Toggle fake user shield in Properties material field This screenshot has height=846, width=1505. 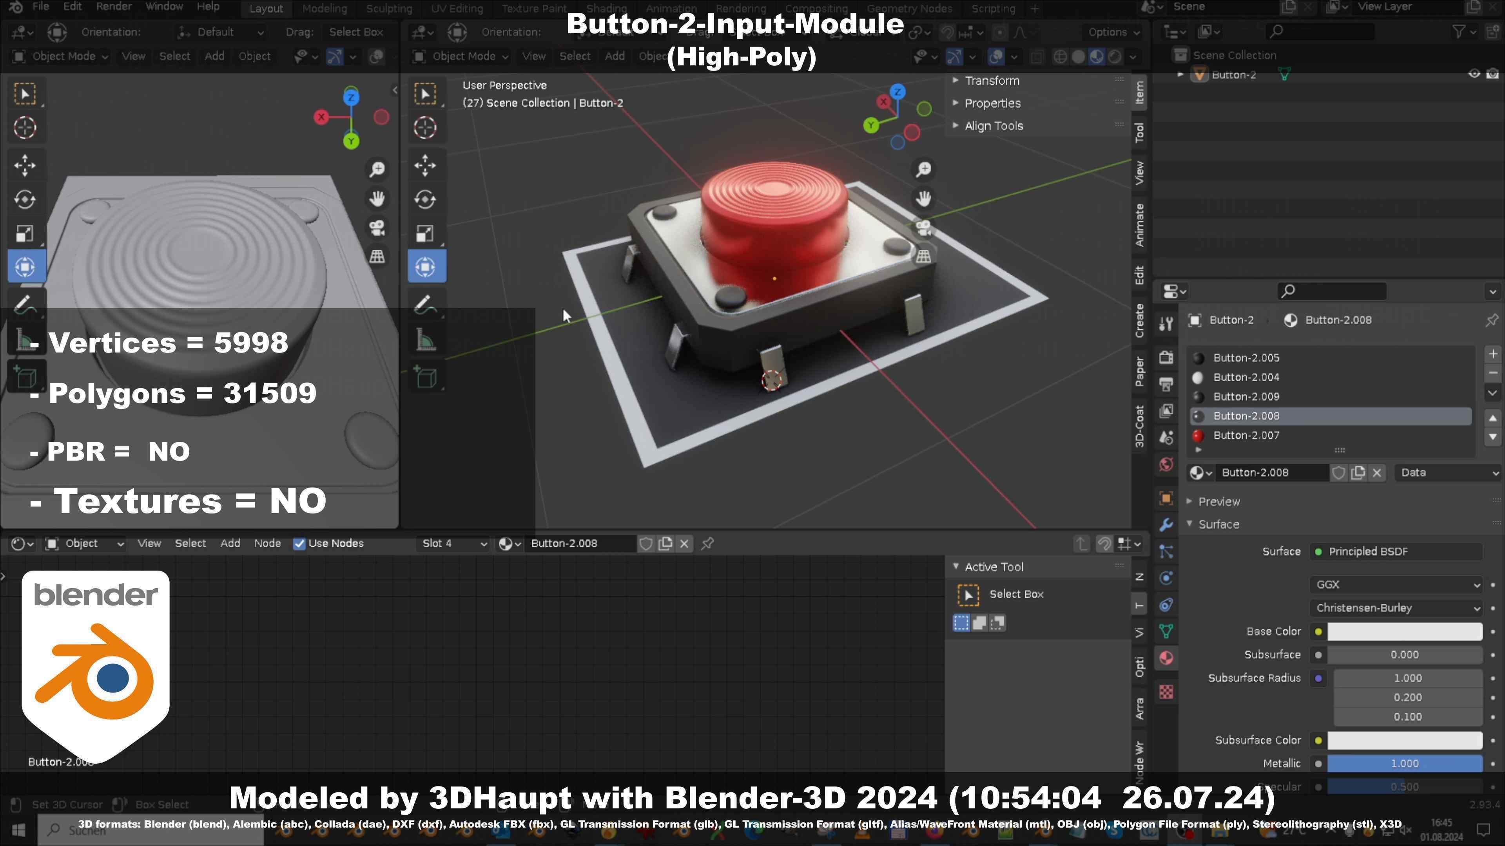pos(1338,473)
